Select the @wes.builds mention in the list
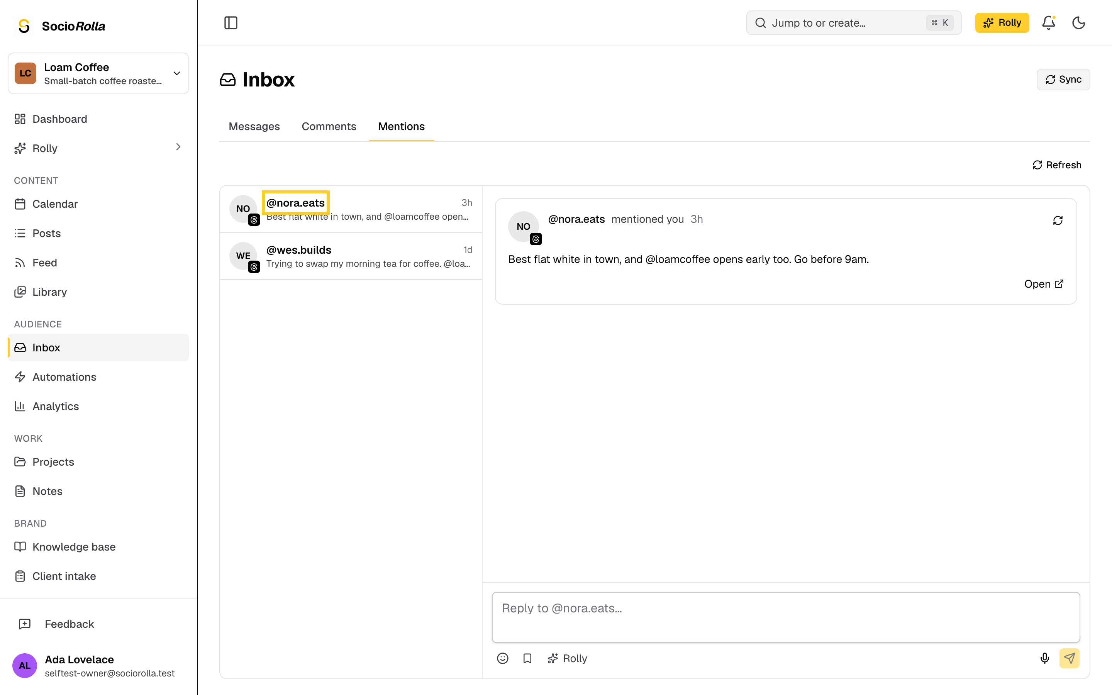 click(351, 256)
